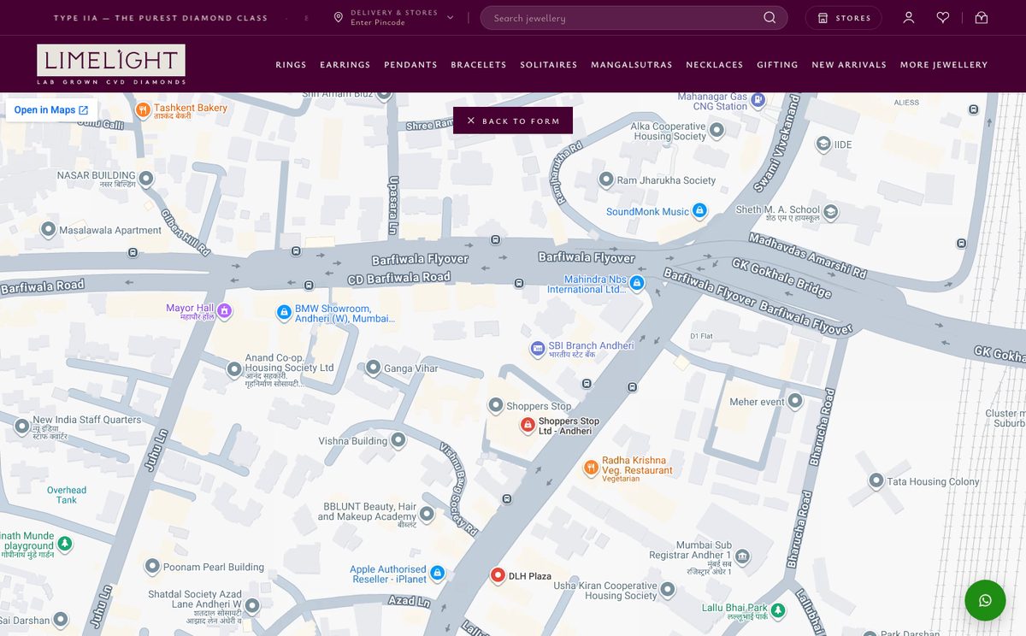Screen dimensions: 1026x636
Task: Open the Bracelets menu
Action: click(x=479, y=65)
